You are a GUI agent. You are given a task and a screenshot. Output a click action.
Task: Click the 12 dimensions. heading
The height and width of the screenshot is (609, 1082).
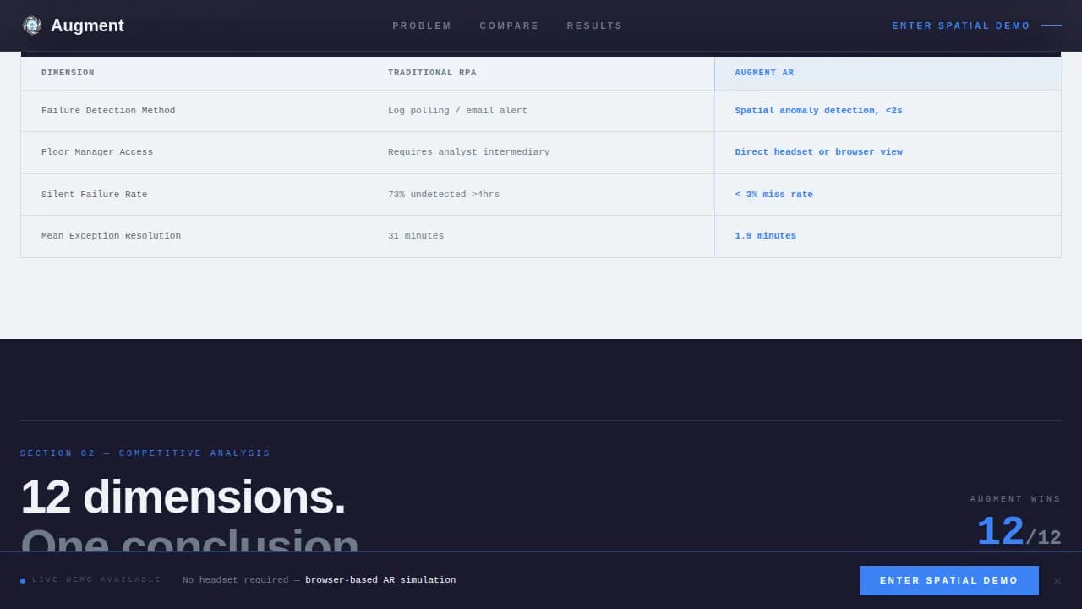click(x=183, y=497)
